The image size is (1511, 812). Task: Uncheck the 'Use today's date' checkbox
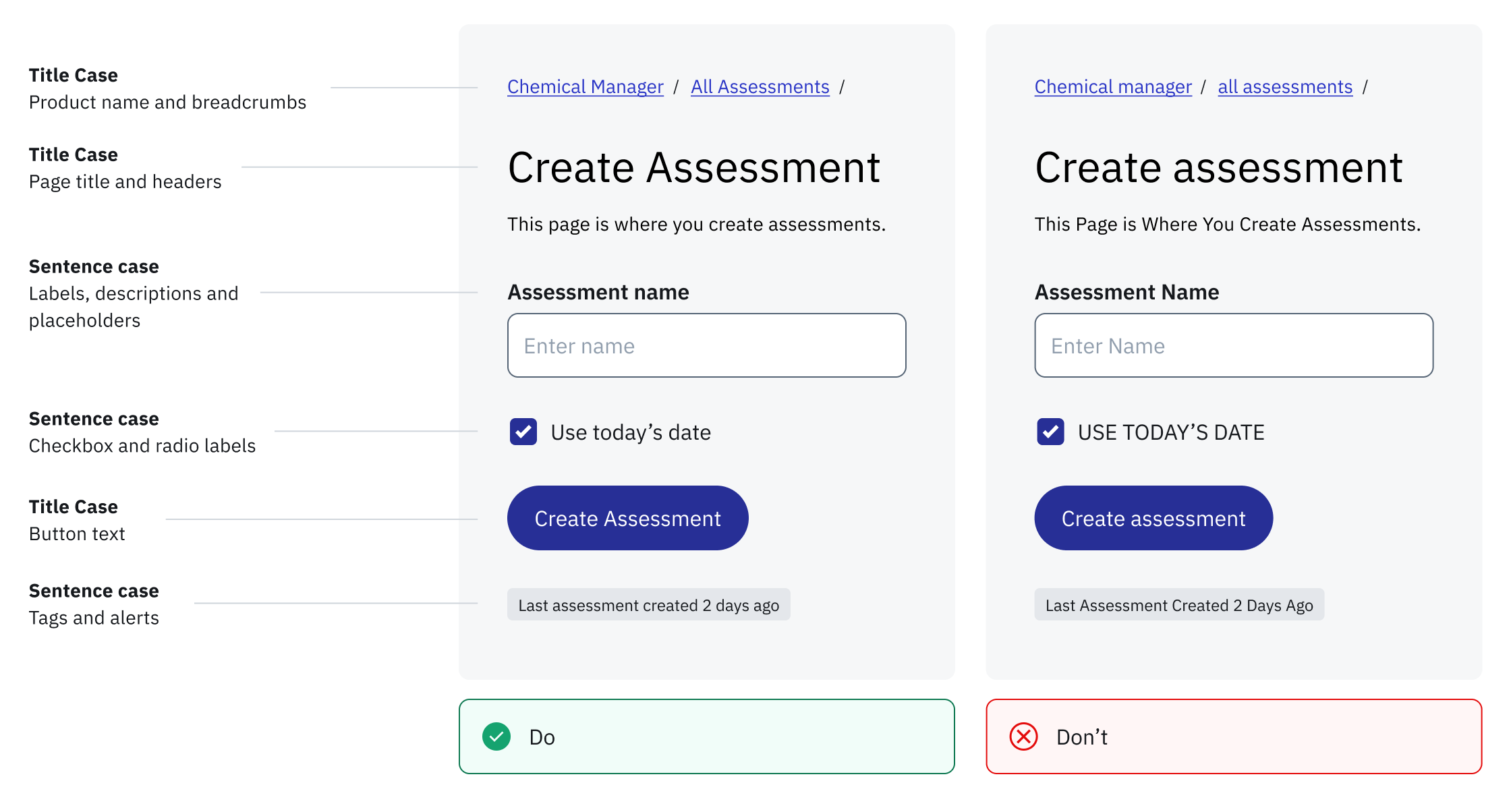(x=523, y=432)
